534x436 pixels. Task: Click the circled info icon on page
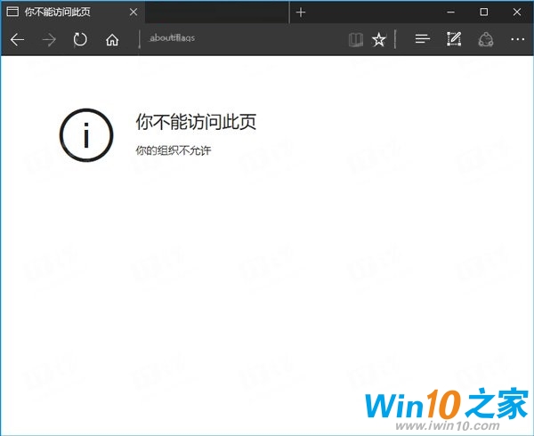86,134
